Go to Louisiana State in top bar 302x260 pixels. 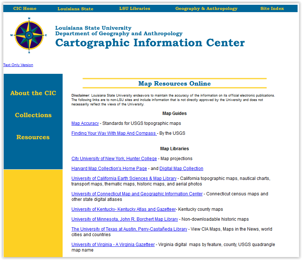tap(75, 9)
